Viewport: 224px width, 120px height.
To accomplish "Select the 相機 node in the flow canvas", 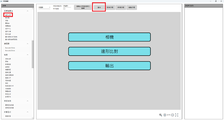I will click(x=109, y=37).
